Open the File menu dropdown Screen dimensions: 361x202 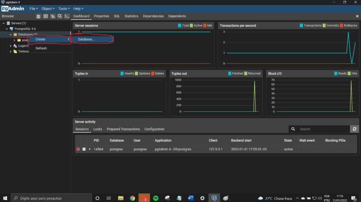coord(34,9)
